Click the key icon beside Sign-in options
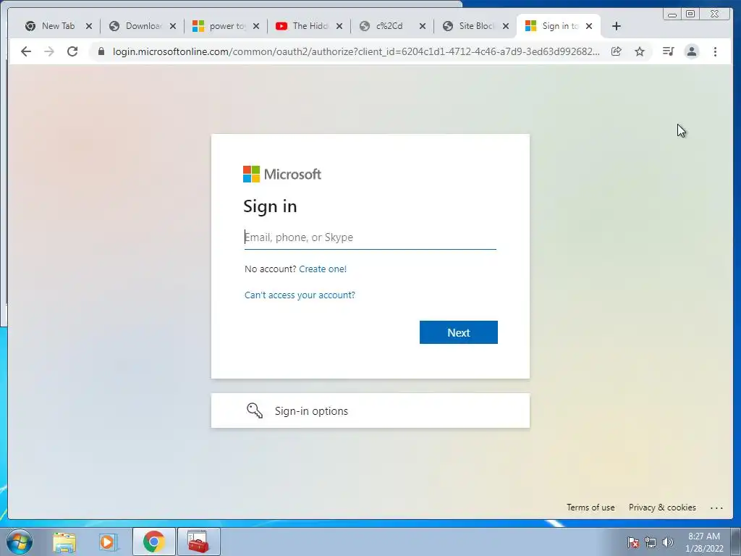This screenshot has width=741, height=556. (x=255, y=410)
